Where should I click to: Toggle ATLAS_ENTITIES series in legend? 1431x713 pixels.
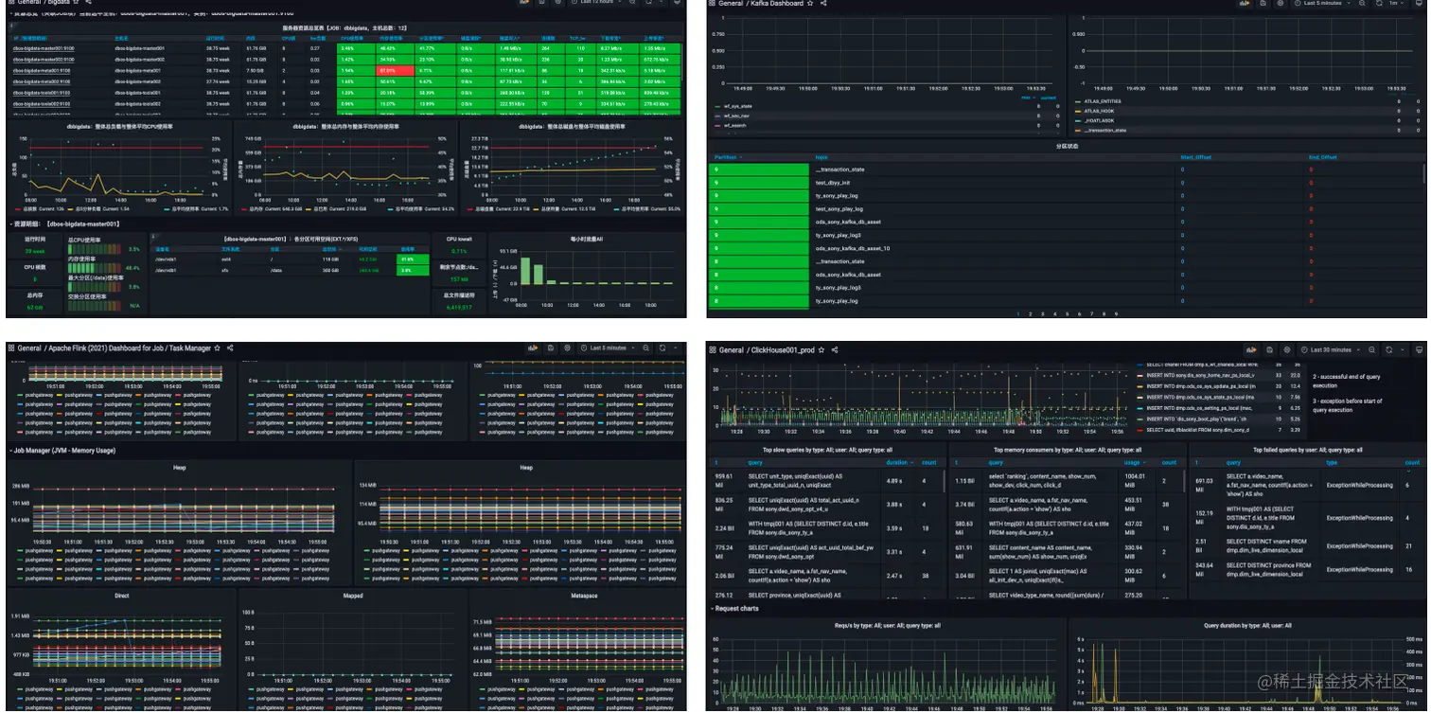1102,103
